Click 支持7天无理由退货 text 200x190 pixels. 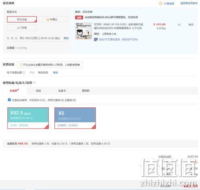click(x=118, y=39)
